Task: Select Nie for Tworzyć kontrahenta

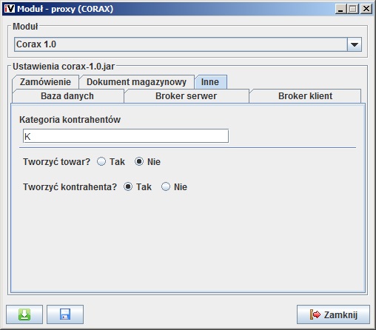Action: [x=166, y=186]
